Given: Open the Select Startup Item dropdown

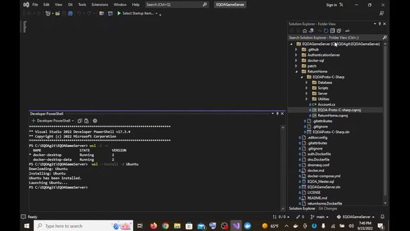Looking at the screenshot, I should pos(156,13).
